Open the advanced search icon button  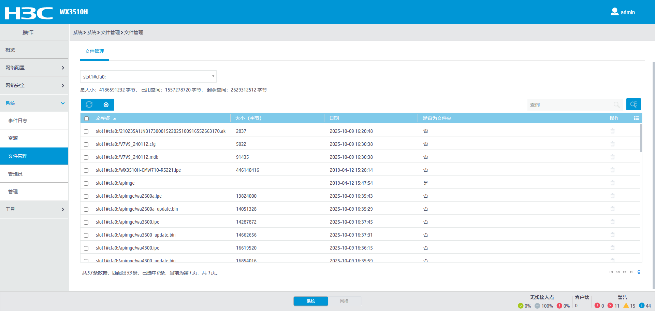click(633, 104)
